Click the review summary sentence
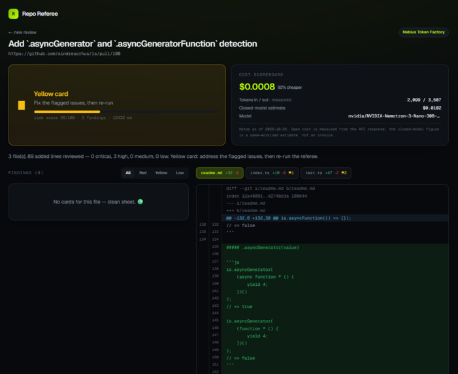 (163, 157)
